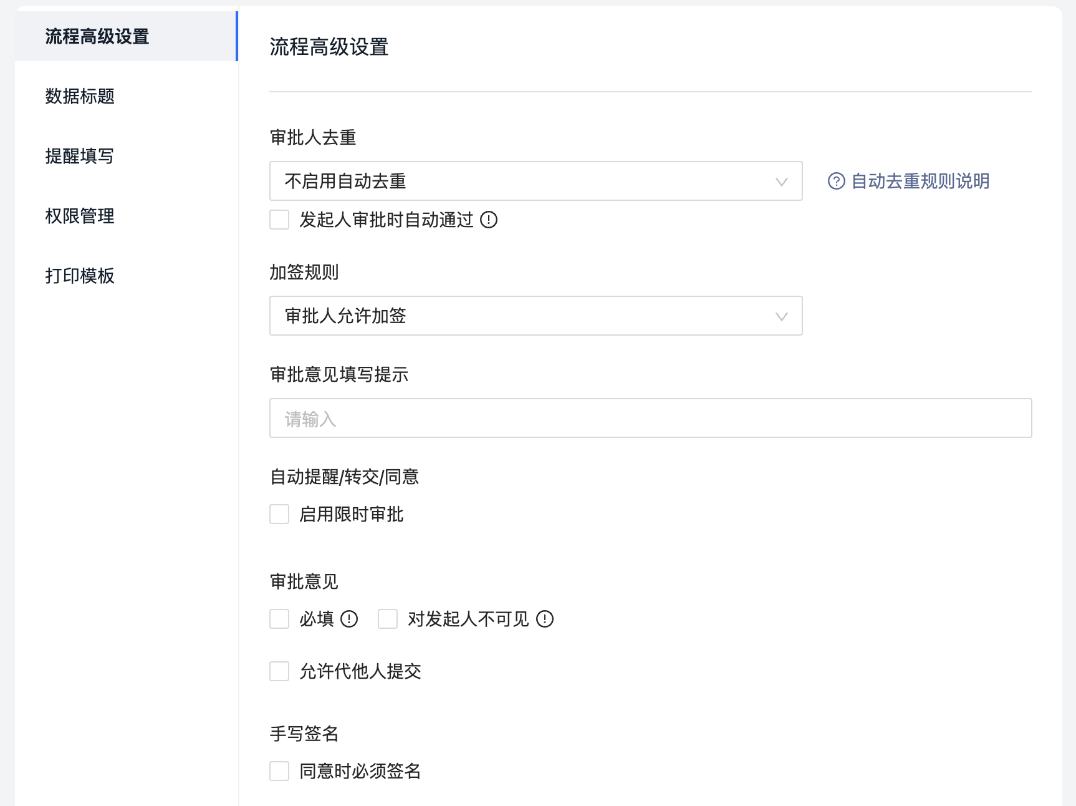Check 对发起人不可见 option

(x=388, y=618)
